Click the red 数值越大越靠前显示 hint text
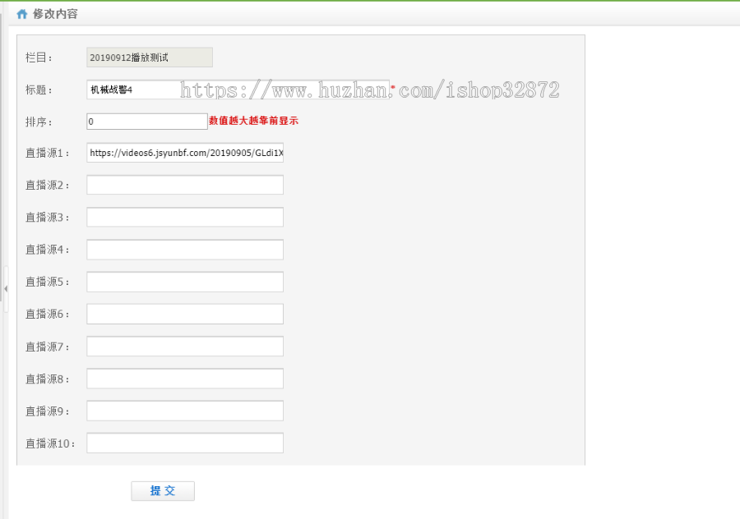This screenshot has width=740, height=519. (x=253, y=121)
